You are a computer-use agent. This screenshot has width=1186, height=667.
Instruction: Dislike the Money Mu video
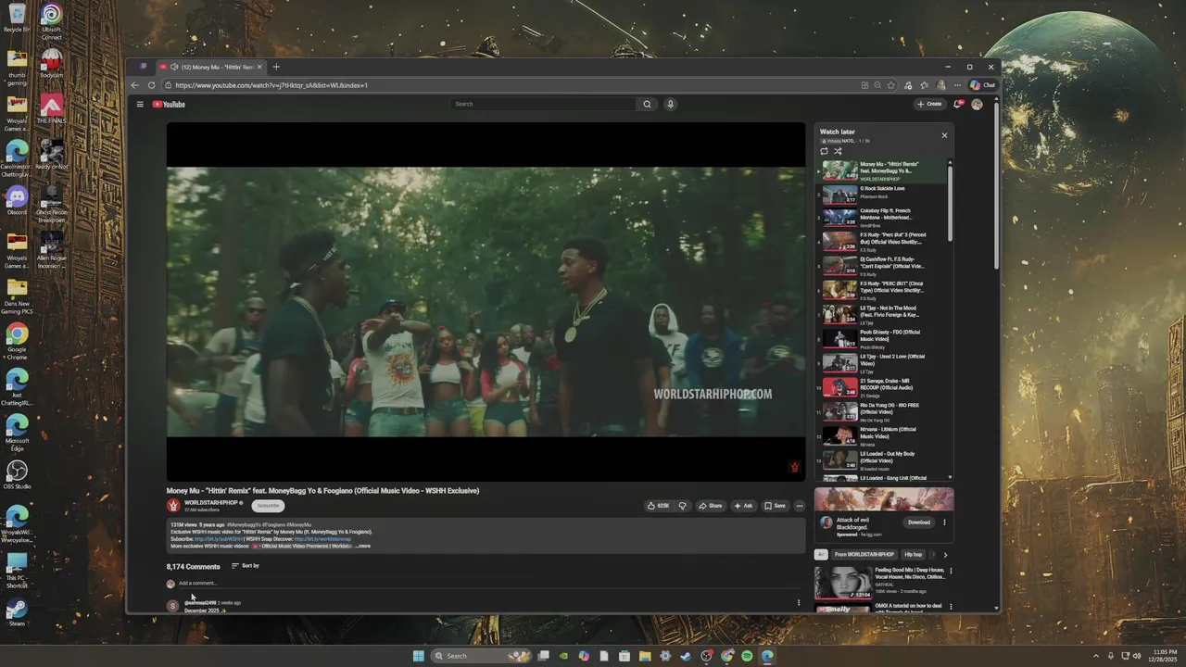click(683, 506)
